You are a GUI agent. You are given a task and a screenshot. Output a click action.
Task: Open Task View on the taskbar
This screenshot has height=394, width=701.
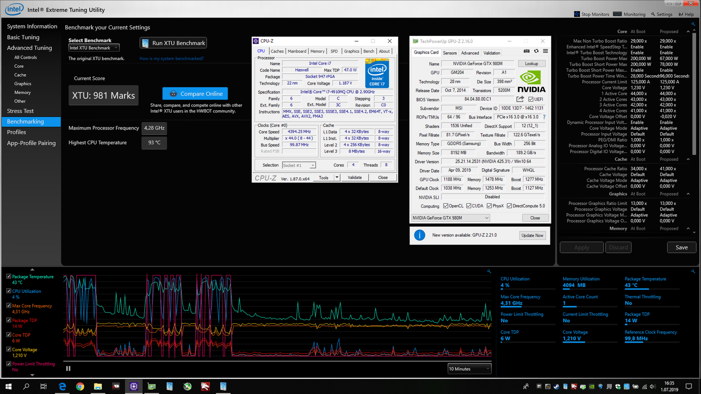click(43, 386)
